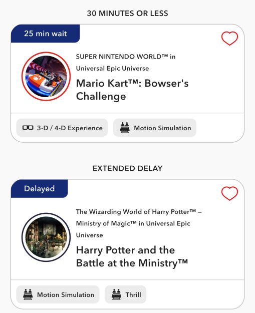Select Motion Simulation tag under Harry Potter

point(58,294)
